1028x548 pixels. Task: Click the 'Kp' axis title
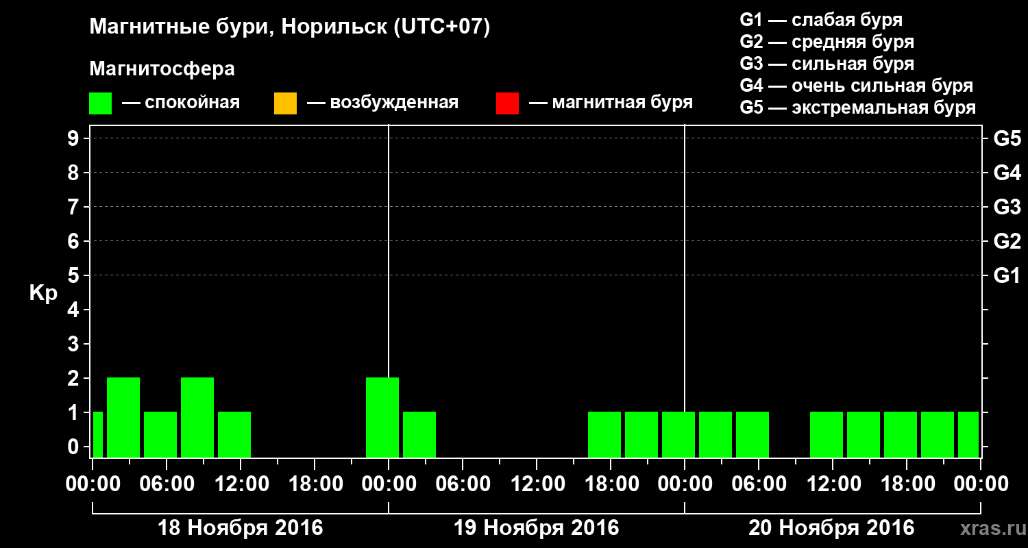(x=43, y=293)
